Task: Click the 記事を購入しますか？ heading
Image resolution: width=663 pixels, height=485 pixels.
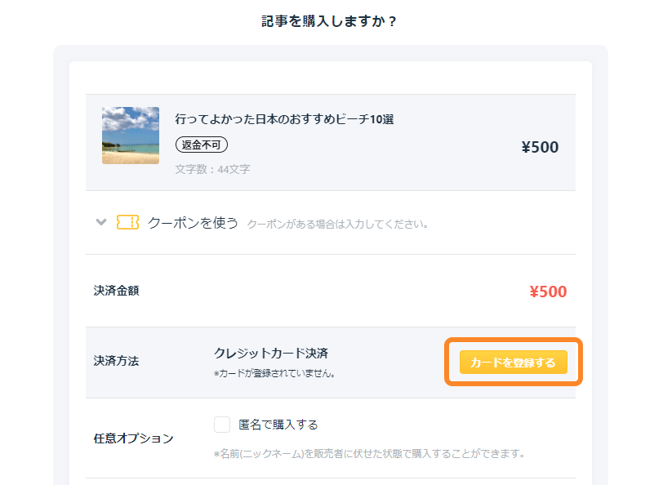Action: tap(329, 21)
